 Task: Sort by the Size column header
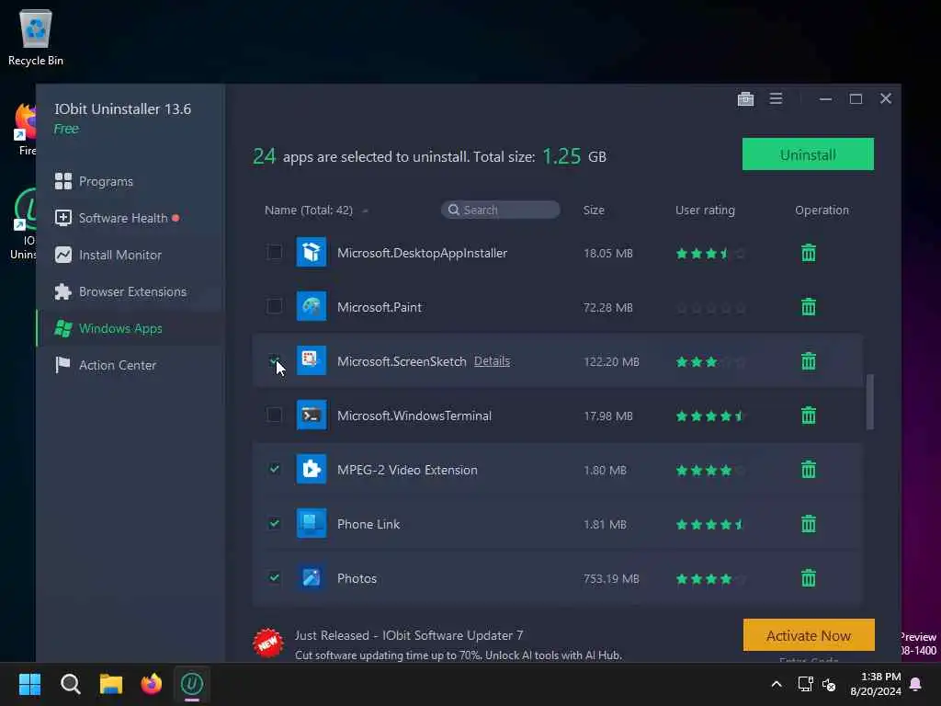(594, 211)
